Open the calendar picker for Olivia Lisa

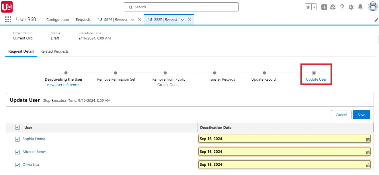click(368, 165)
